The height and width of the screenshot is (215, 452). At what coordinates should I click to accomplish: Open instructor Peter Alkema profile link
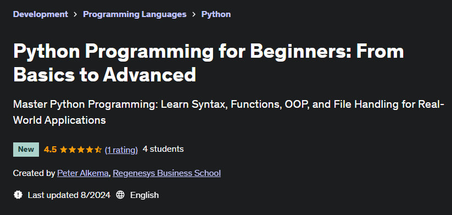[x=83, y=173]
